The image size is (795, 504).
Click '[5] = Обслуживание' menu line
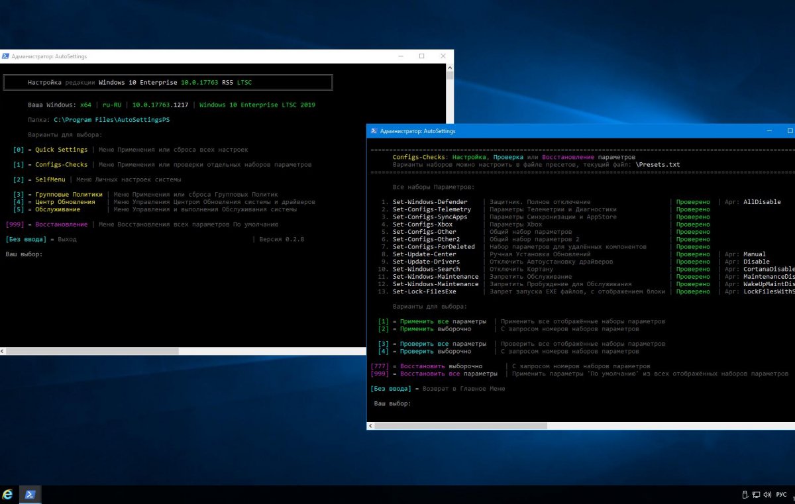click(x=155, y=209)
